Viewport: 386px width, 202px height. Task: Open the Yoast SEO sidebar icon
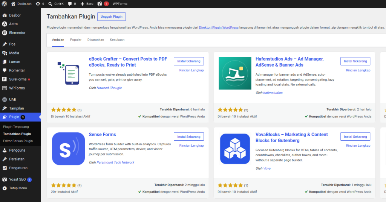point(5,179)
